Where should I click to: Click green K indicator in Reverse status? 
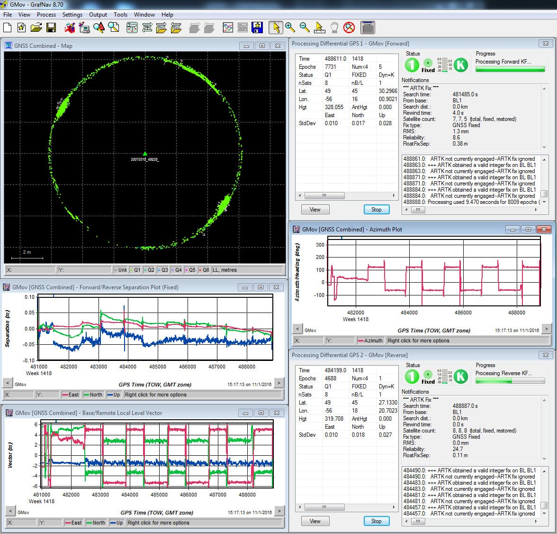[x=461, y=377]
